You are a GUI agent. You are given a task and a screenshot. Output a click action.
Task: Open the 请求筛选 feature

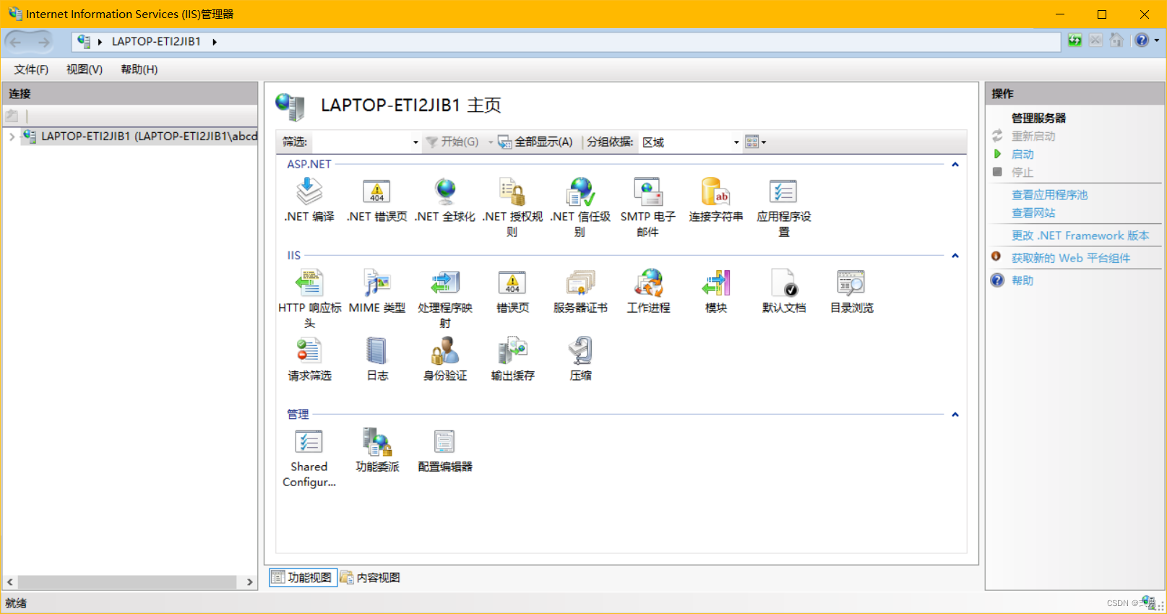point(309,359)
